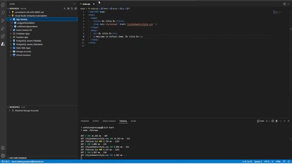Click the feedback icon in status bar
The image size is (292, 164).
coord(284,162)
